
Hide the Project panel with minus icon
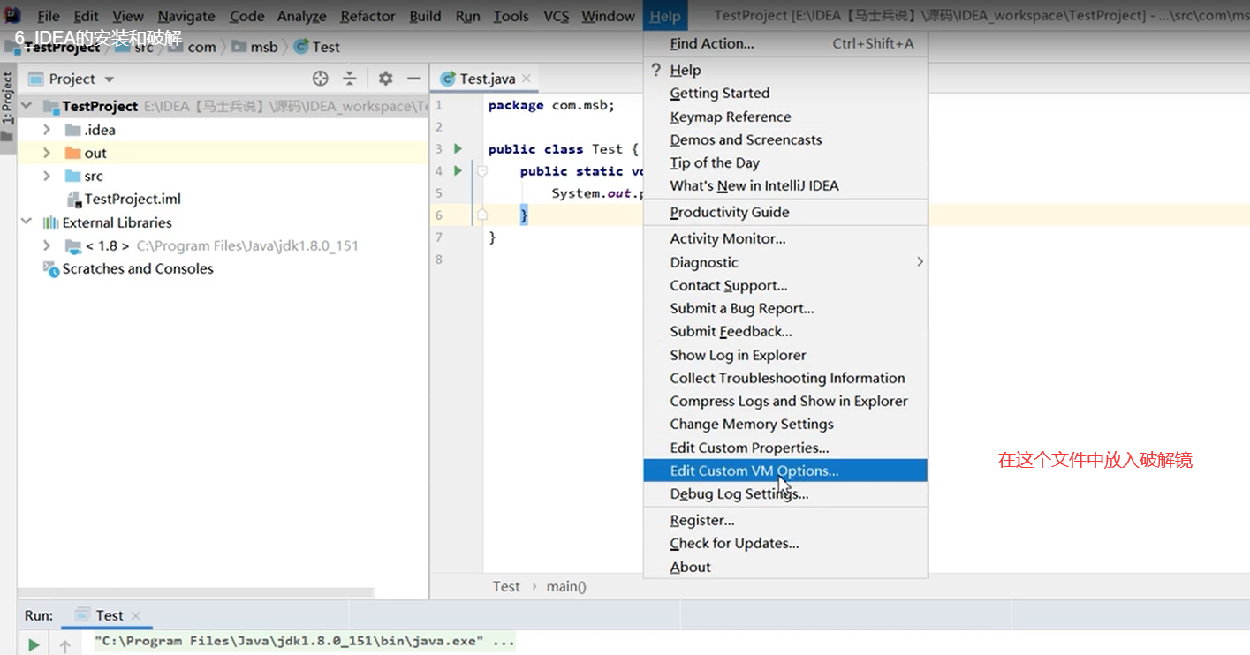413,79
